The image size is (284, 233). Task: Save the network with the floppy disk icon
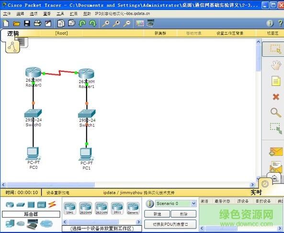27,23
